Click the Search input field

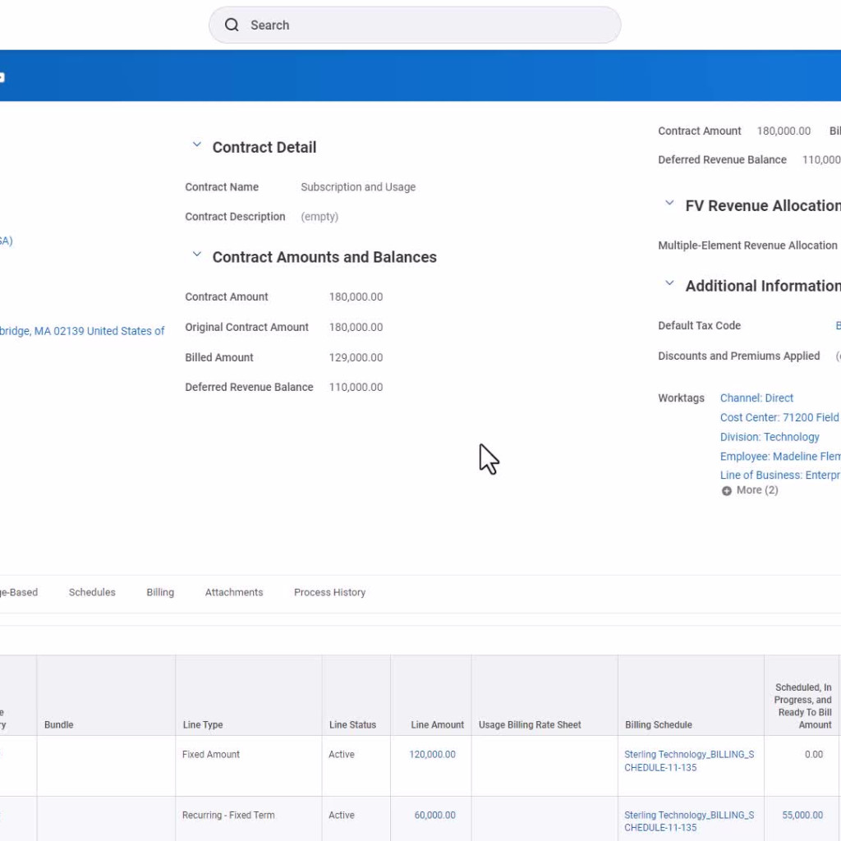[x=415, y=25]
